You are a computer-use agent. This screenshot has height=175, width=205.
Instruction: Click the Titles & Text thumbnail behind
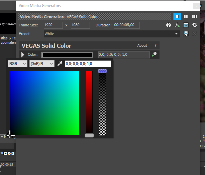click(x=8, y=23)
